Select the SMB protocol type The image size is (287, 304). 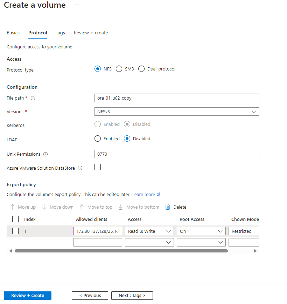click(x=119, y=69)
